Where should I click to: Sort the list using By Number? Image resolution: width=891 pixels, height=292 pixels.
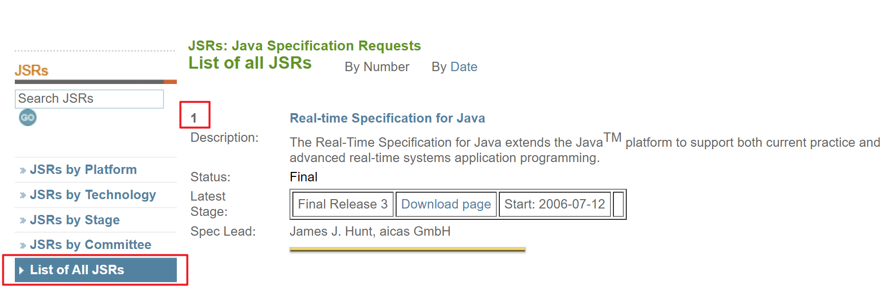pos(377,67)
